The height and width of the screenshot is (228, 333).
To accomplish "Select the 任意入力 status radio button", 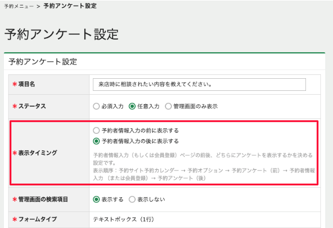I will click(132, 106).
